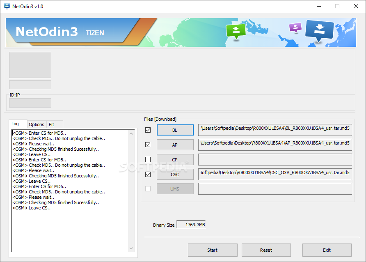
Task: Click the AP file path field
Action: click(275, 145)
